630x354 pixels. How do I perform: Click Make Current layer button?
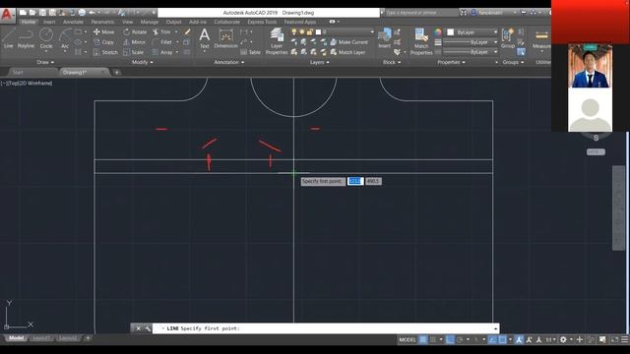tap(348, 42)
